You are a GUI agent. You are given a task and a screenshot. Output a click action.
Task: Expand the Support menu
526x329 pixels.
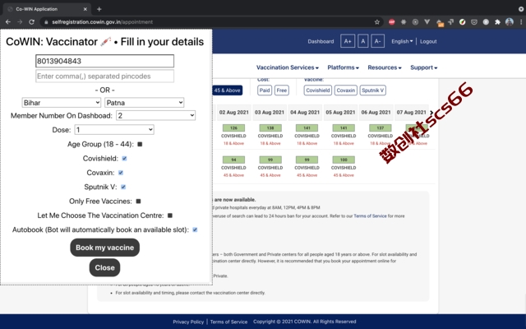(424, 67)
